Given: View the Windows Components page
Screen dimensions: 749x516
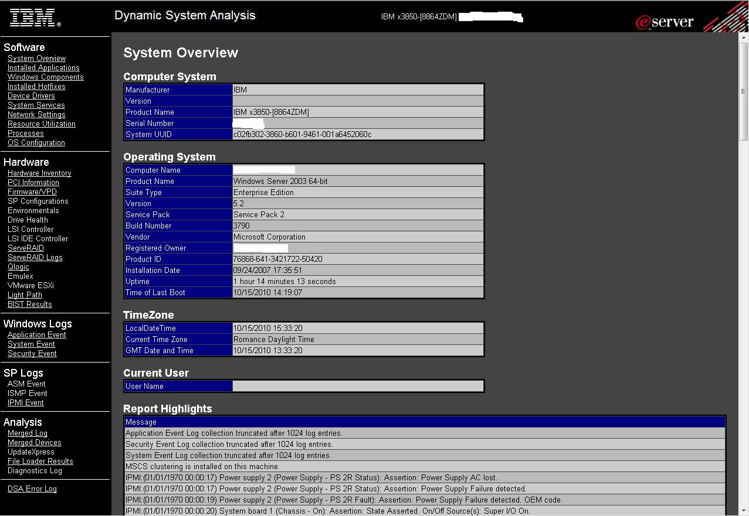Looking at the screenshot, I should coord(45,77).
